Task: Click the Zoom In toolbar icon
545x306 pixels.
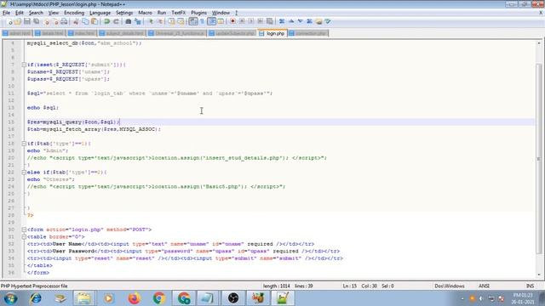Action: [x=151, y=21]
